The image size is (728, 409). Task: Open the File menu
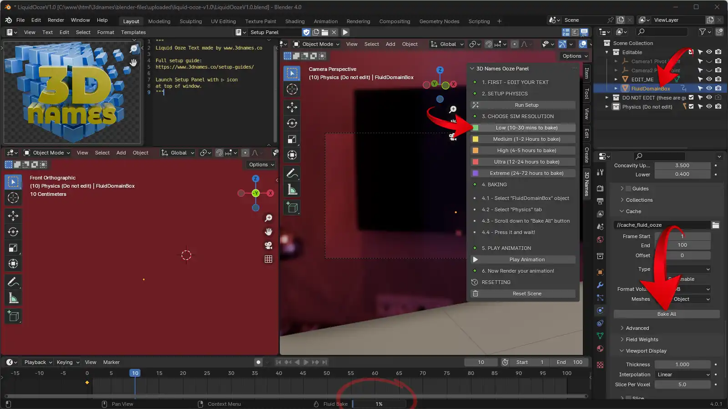[20, 20]
